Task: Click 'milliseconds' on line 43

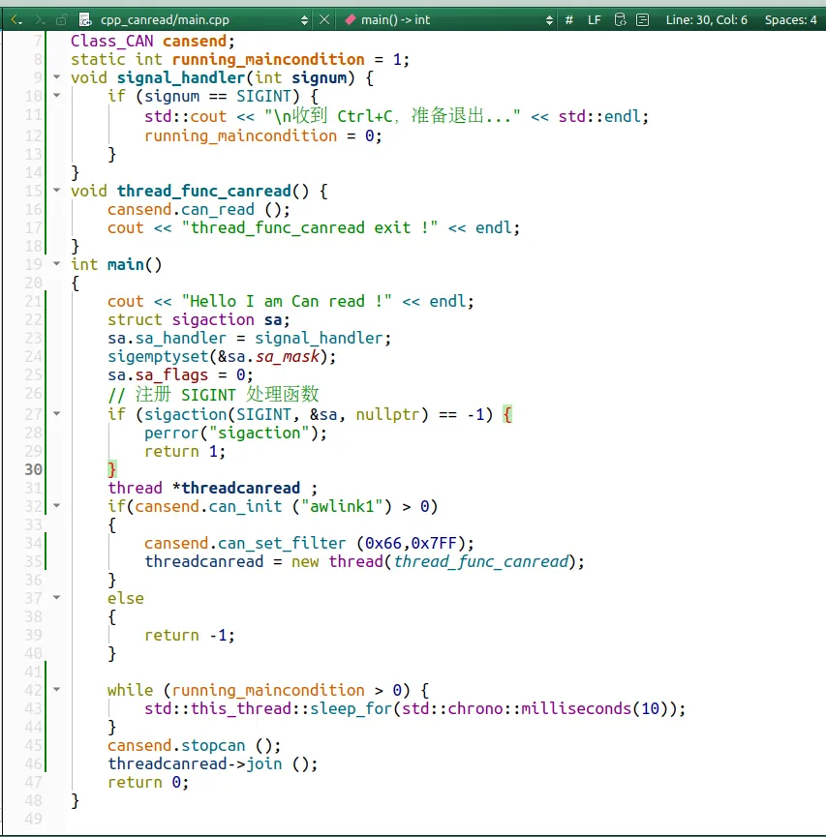Action: 576,709
